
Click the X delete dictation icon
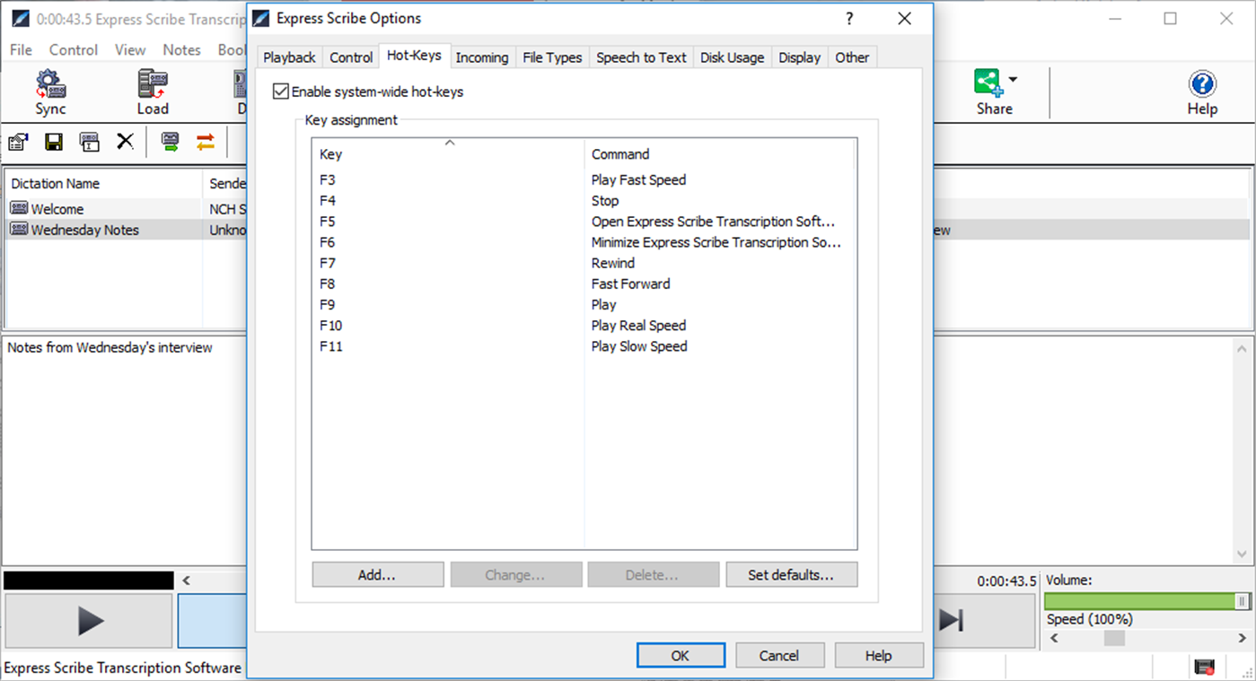pyautogui.click(x=126, y=142)
